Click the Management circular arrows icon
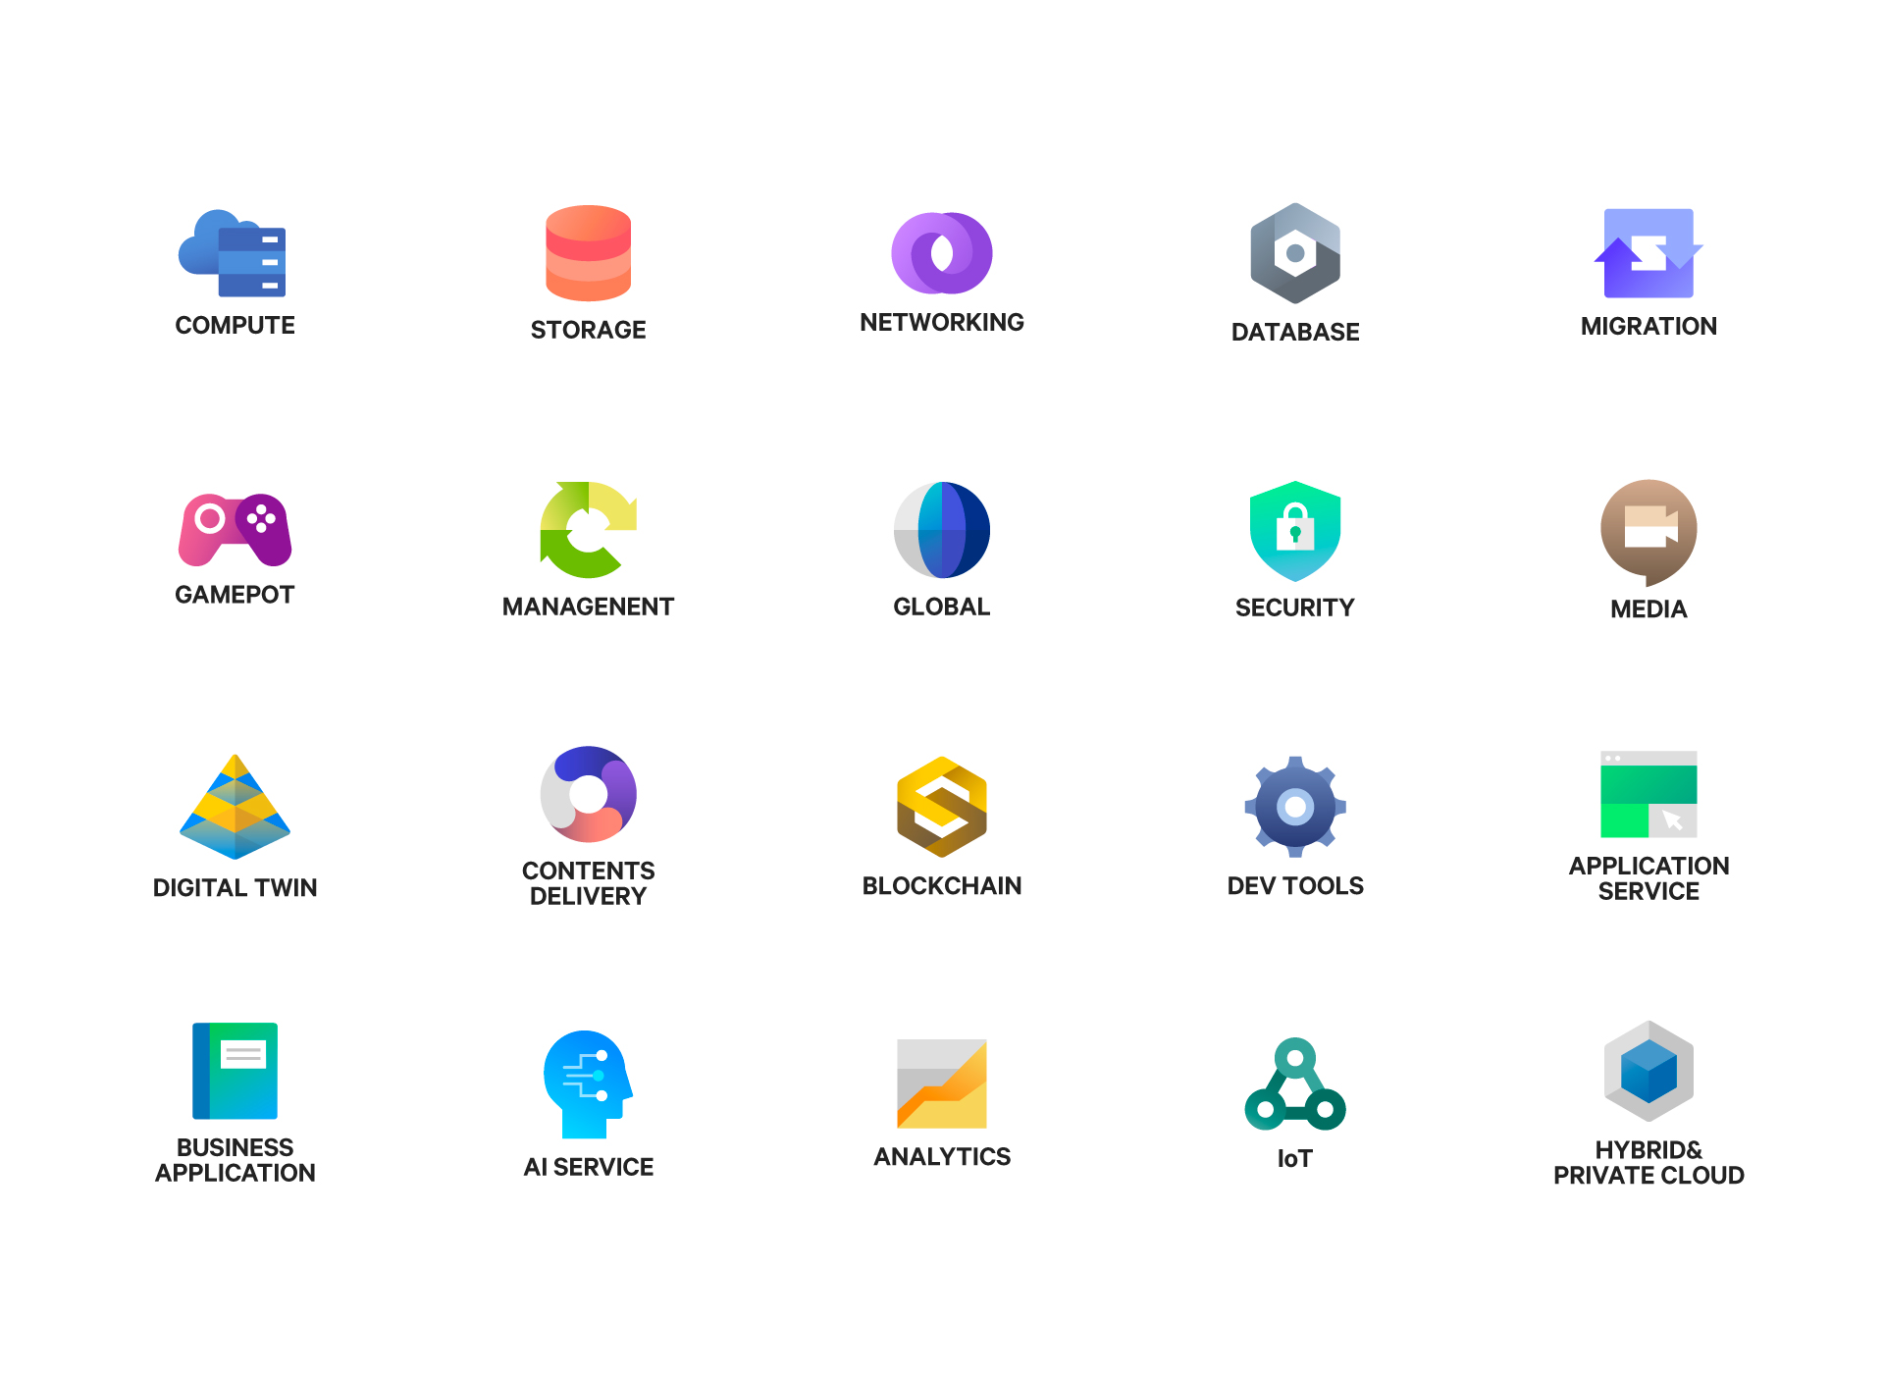1884x1374 pixels. [x=588, y=530]
